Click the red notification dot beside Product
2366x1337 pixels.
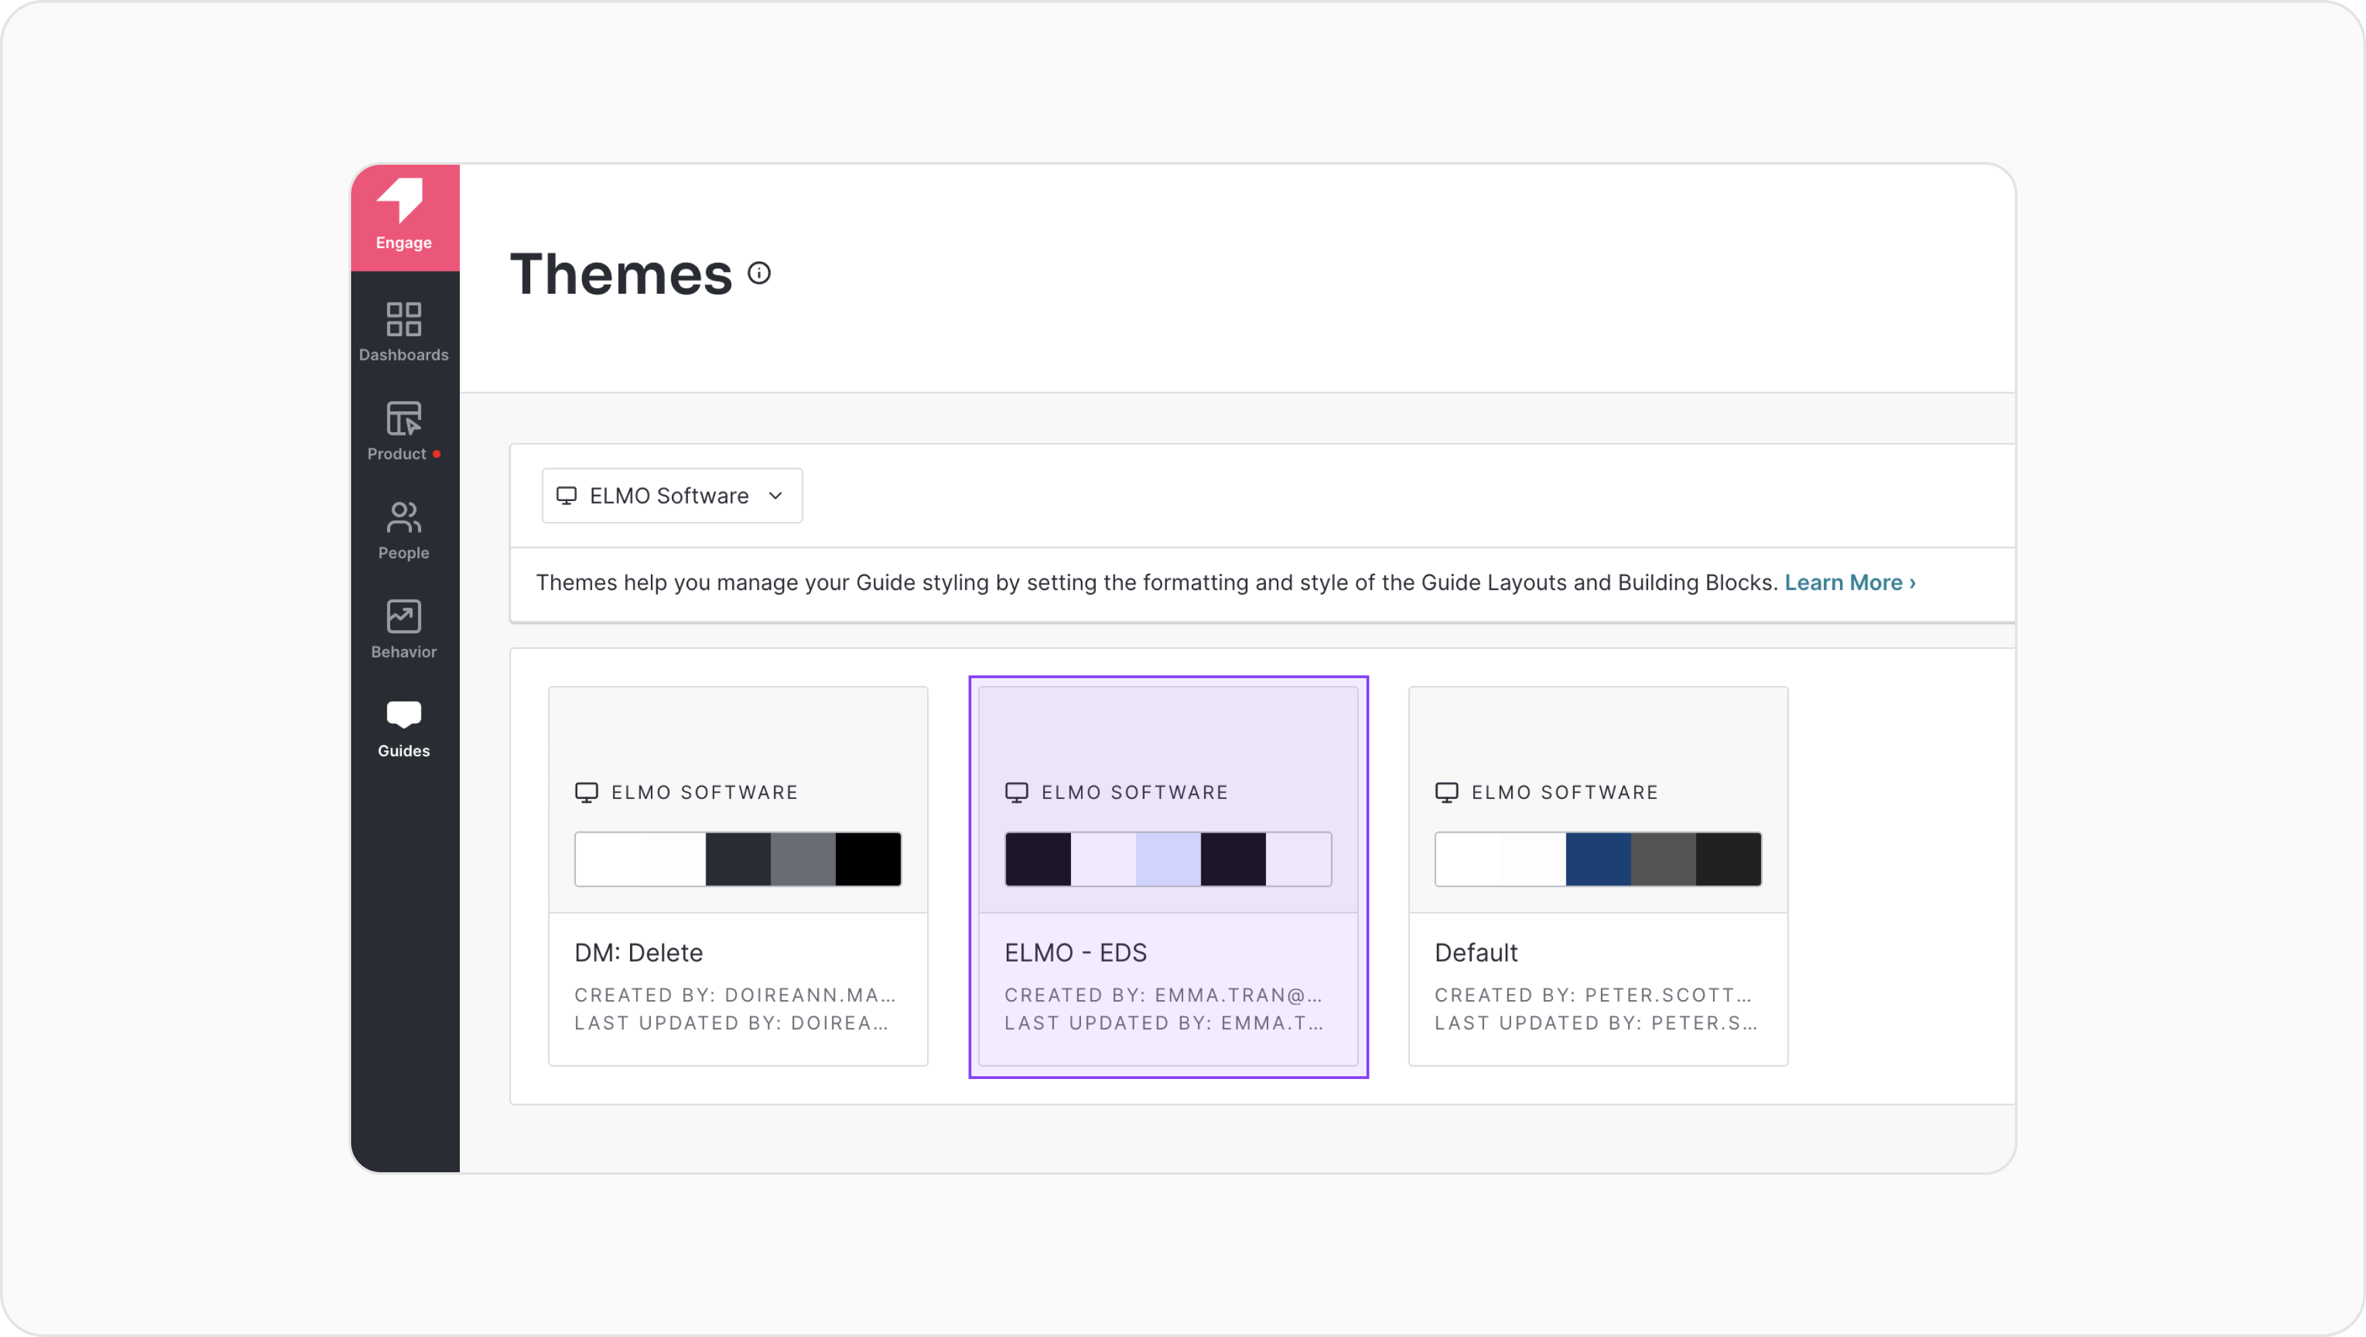[x=436, y=454]
